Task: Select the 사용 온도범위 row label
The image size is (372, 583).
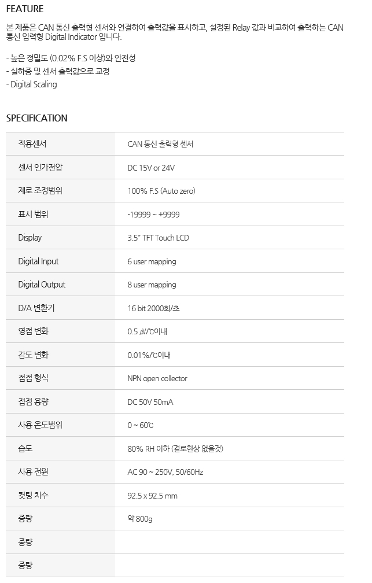Action: [40, 425]
